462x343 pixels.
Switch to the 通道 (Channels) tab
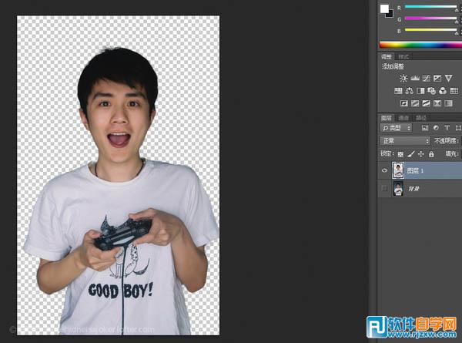403,118
